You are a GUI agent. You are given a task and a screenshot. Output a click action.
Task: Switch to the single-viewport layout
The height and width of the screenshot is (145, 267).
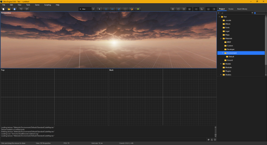click(178, 9)
